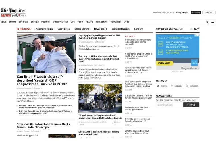Image resolution: width=216 pixels, height=144 pixels.
Task: Open the mail bomb packages photo
Action: (100, 98)
